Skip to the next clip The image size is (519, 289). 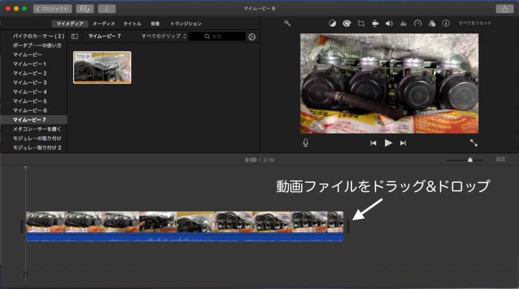403,143
